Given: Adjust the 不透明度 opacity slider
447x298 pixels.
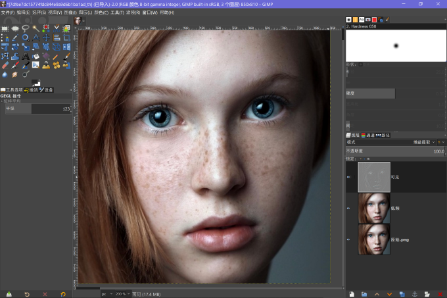Looking at the screenshot, I should click(396, 151).
